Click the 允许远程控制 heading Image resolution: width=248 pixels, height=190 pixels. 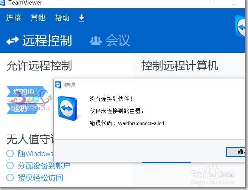(x=39, y=66)
